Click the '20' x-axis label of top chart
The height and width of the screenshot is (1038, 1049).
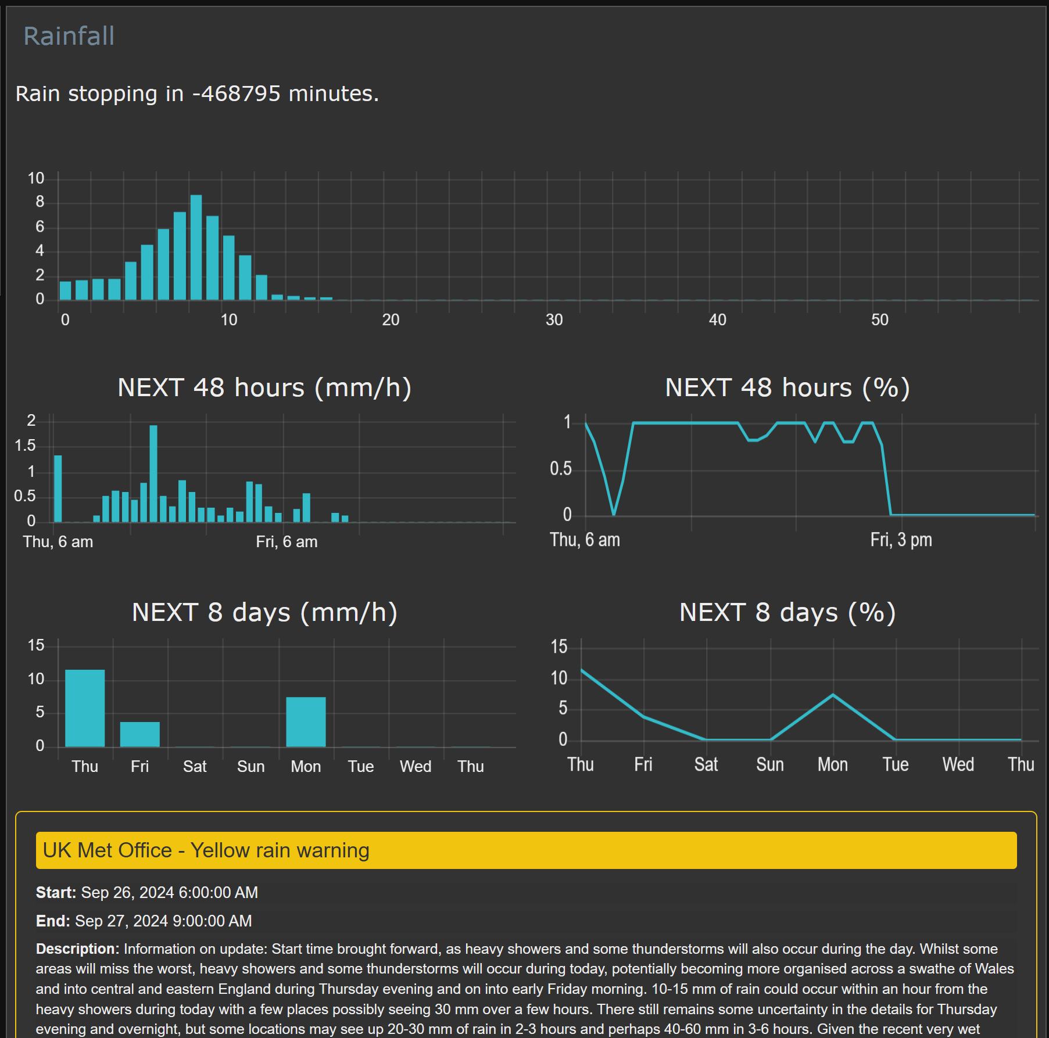[391, 319]
